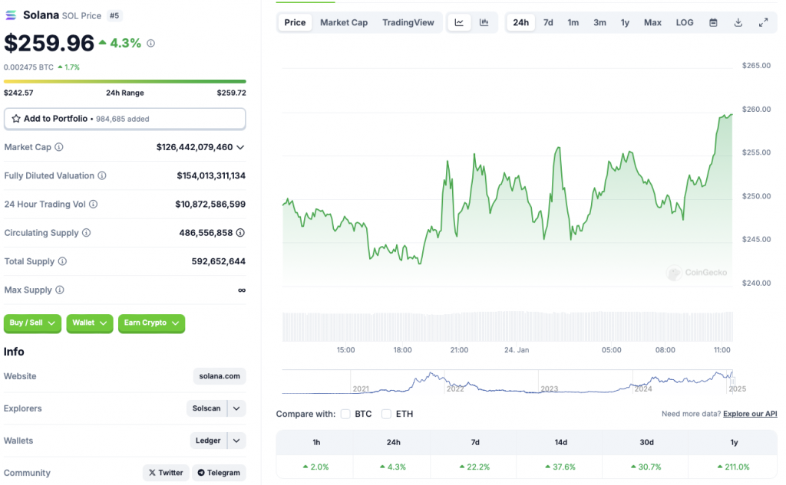Enable ETH comparison checkbox
The height and width of the screenshot is (485, 786).
tap(386, 413)
